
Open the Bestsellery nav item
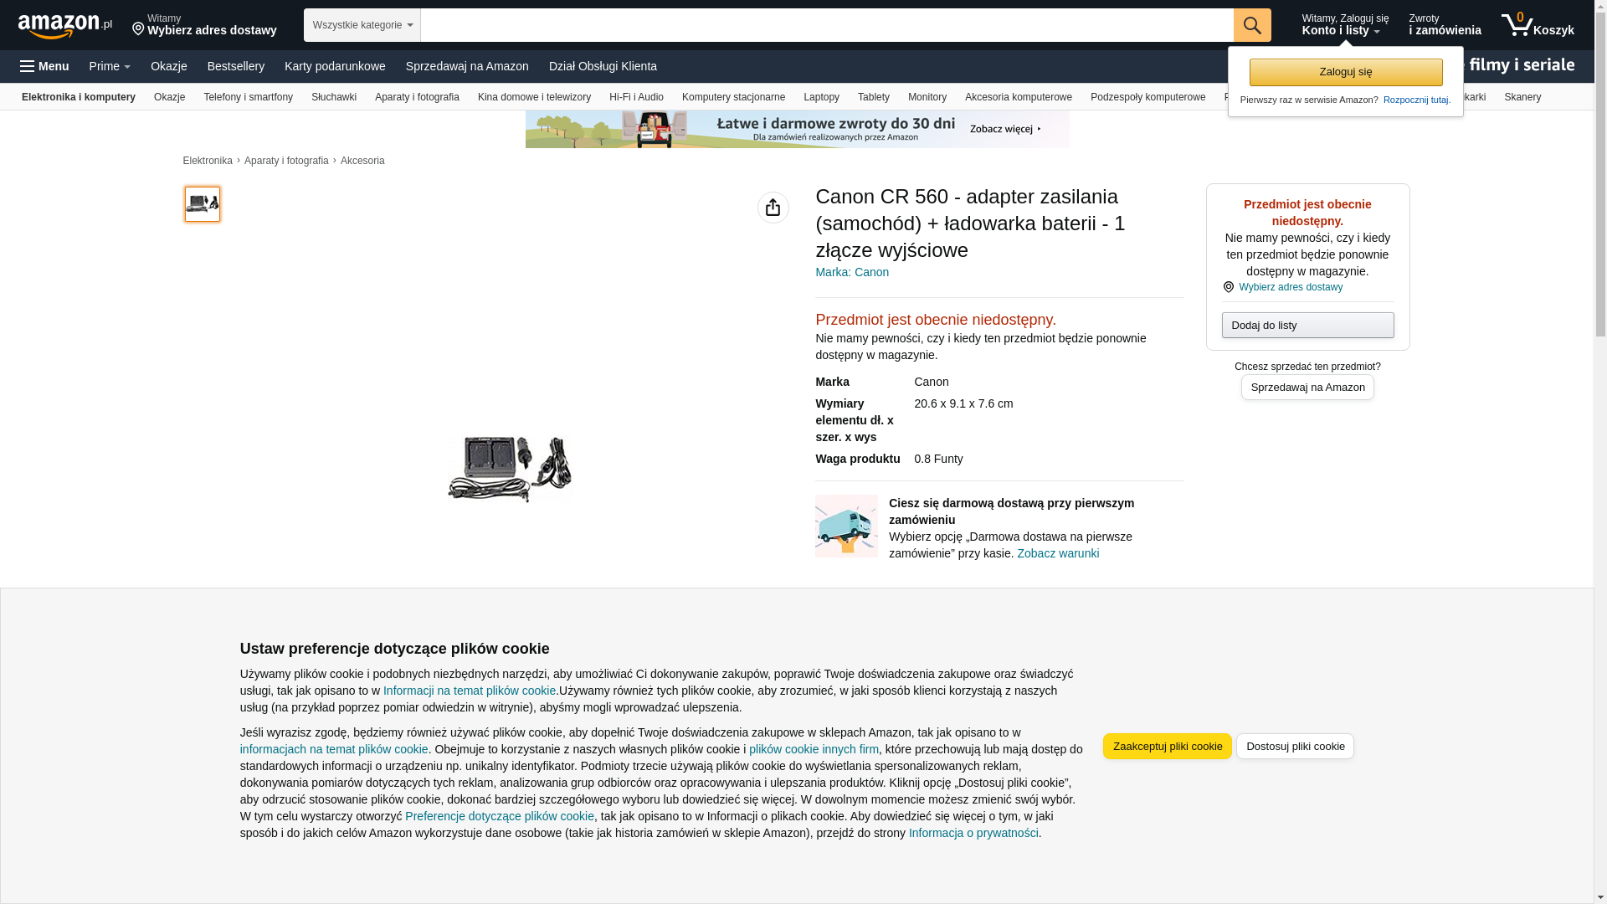(x=236, y=66)
